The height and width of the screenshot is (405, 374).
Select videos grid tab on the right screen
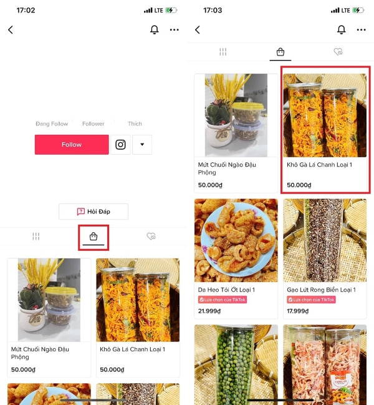223,52
